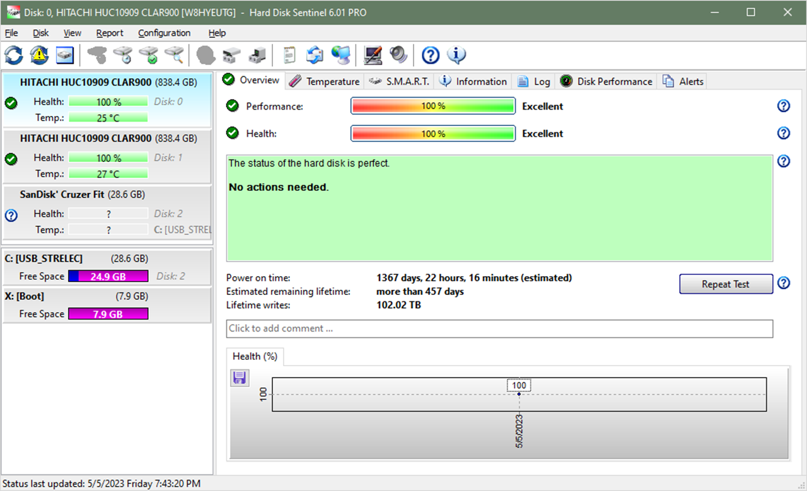Click the refresh disk status toolbar icon
The image size is (807, 491).
[x=13, y=55]
